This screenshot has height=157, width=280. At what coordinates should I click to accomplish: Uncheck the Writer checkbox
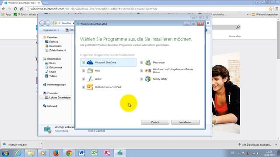(x=83, y=79)
